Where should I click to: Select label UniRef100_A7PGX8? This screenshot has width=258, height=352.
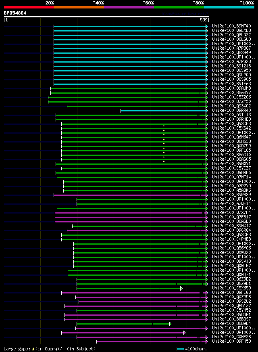pos(231,61)
